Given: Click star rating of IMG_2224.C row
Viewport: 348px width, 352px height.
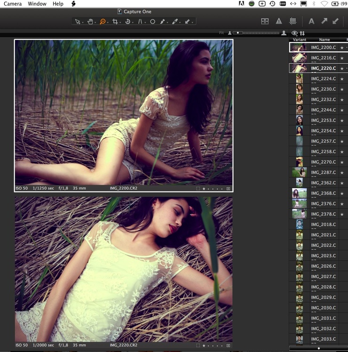Looking at the screenshot, I should click(x=342, y=79).
